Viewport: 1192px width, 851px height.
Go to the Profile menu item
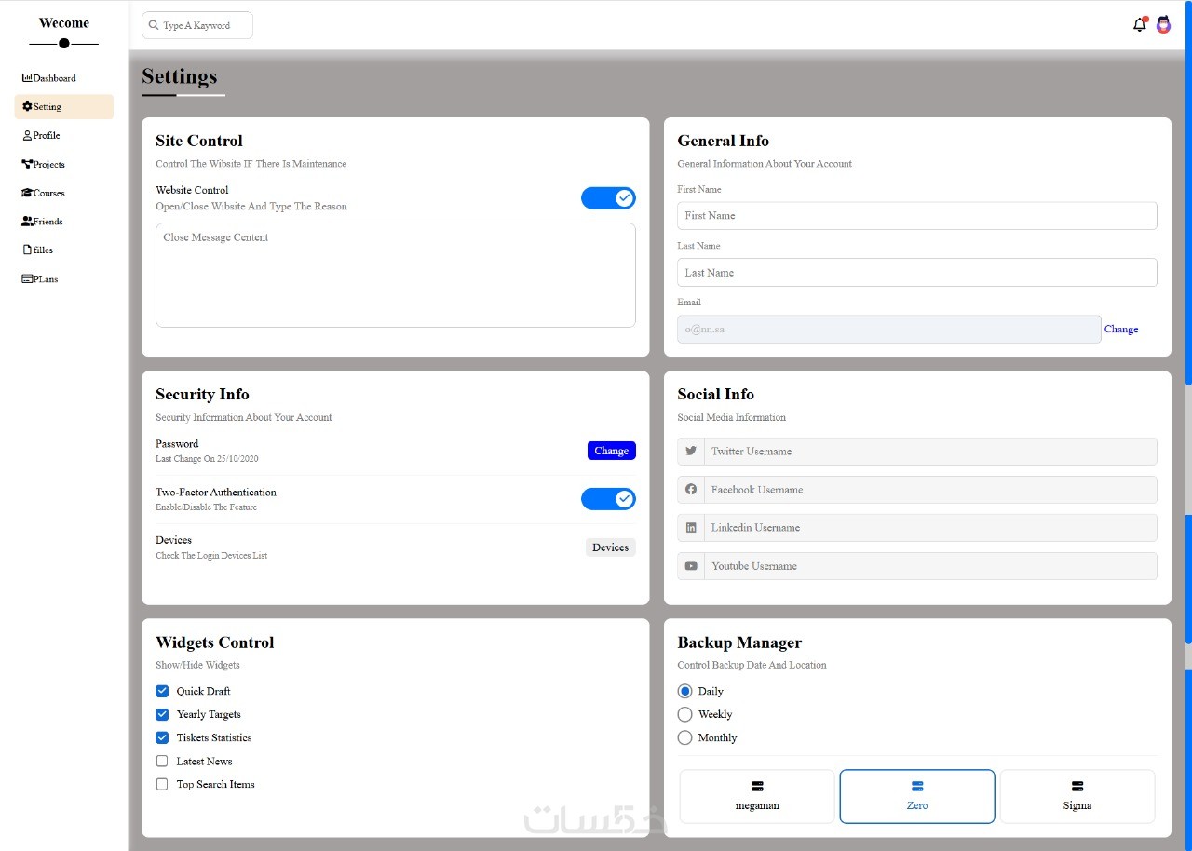tap(64, 136)
